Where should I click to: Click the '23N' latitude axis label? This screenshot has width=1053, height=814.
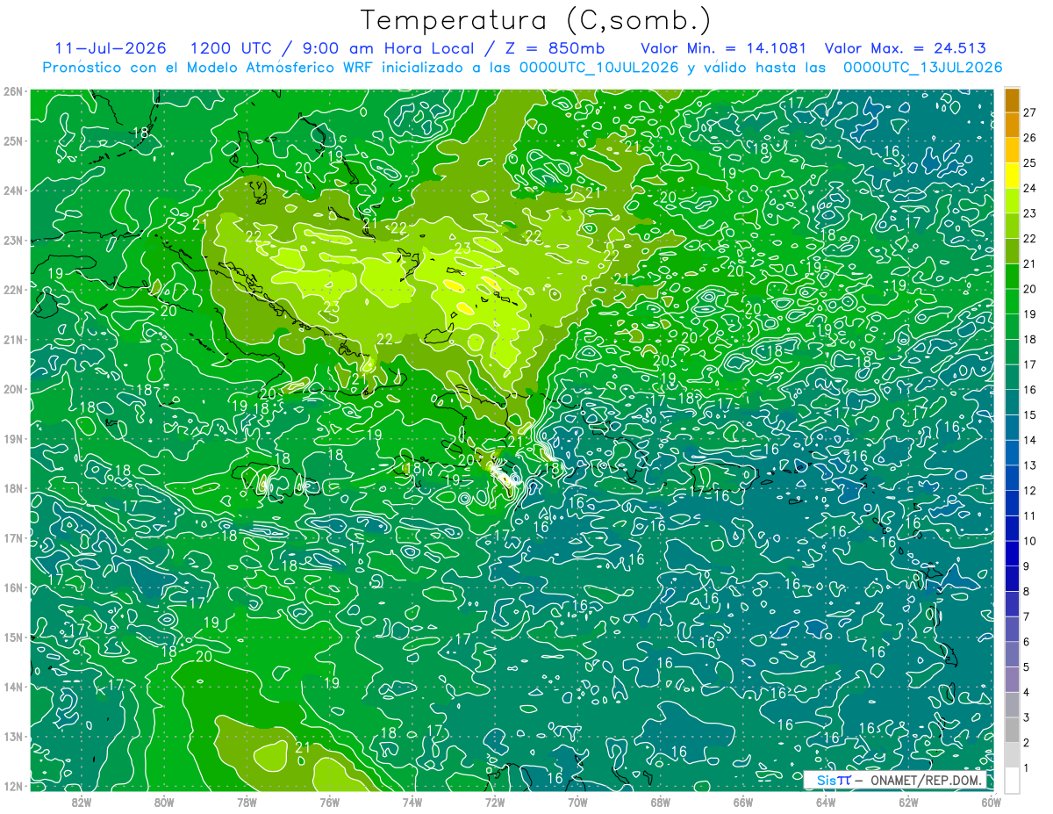(13, 241)
